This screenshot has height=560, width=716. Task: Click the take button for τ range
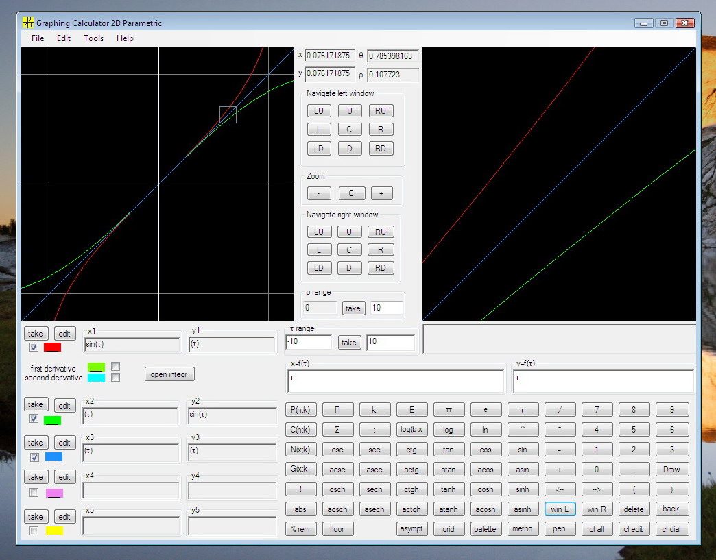tap(349, 342)
